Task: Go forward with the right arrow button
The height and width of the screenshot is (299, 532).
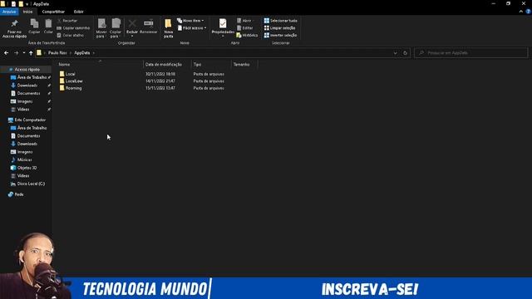Action: click(16, 53)
